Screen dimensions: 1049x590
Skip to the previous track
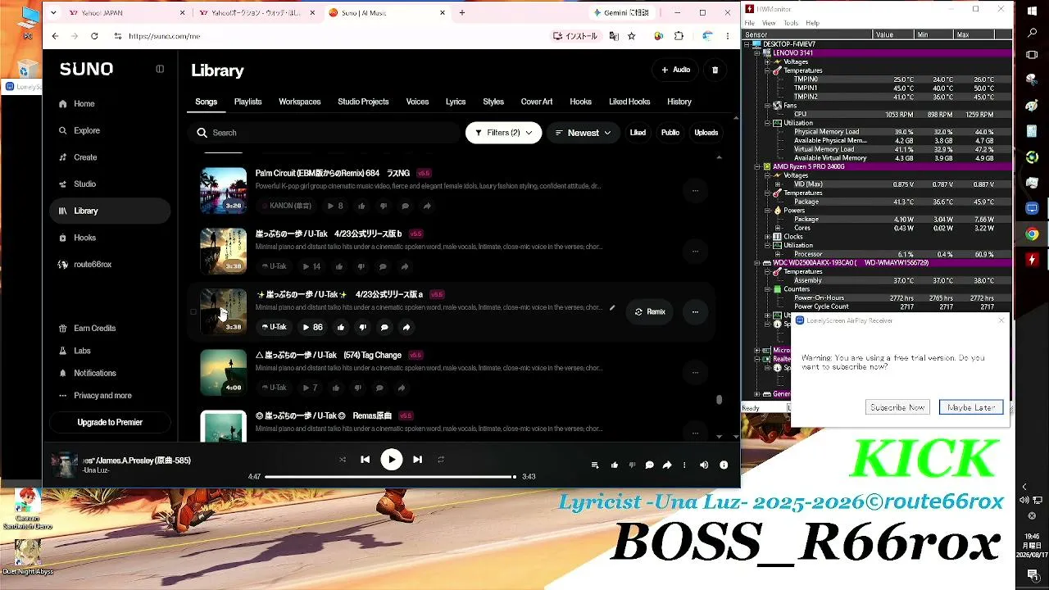pyautogui.click(x=366, y=460)
